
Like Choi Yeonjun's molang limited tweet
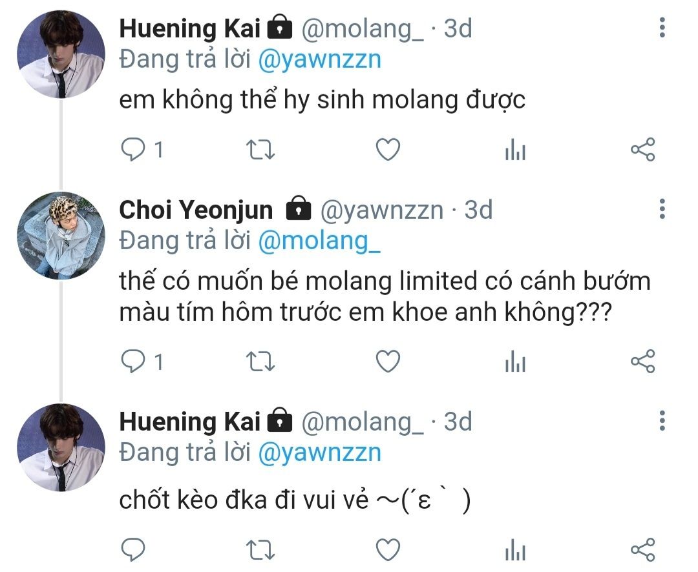coord(388,362)
